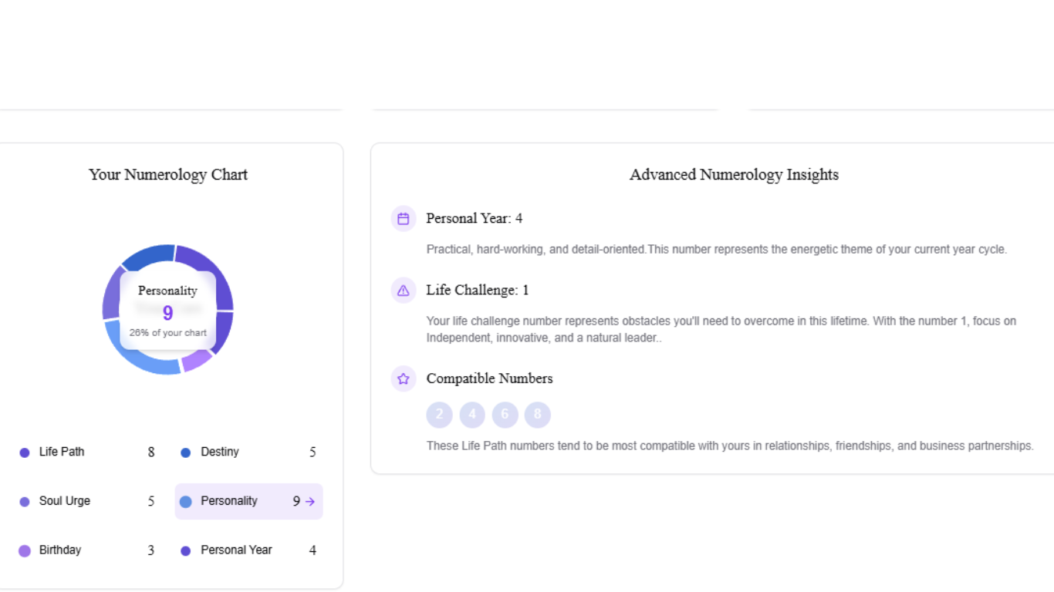Select compatible number 8 badge
1054x592 pixels.
[x=538, y=415]
